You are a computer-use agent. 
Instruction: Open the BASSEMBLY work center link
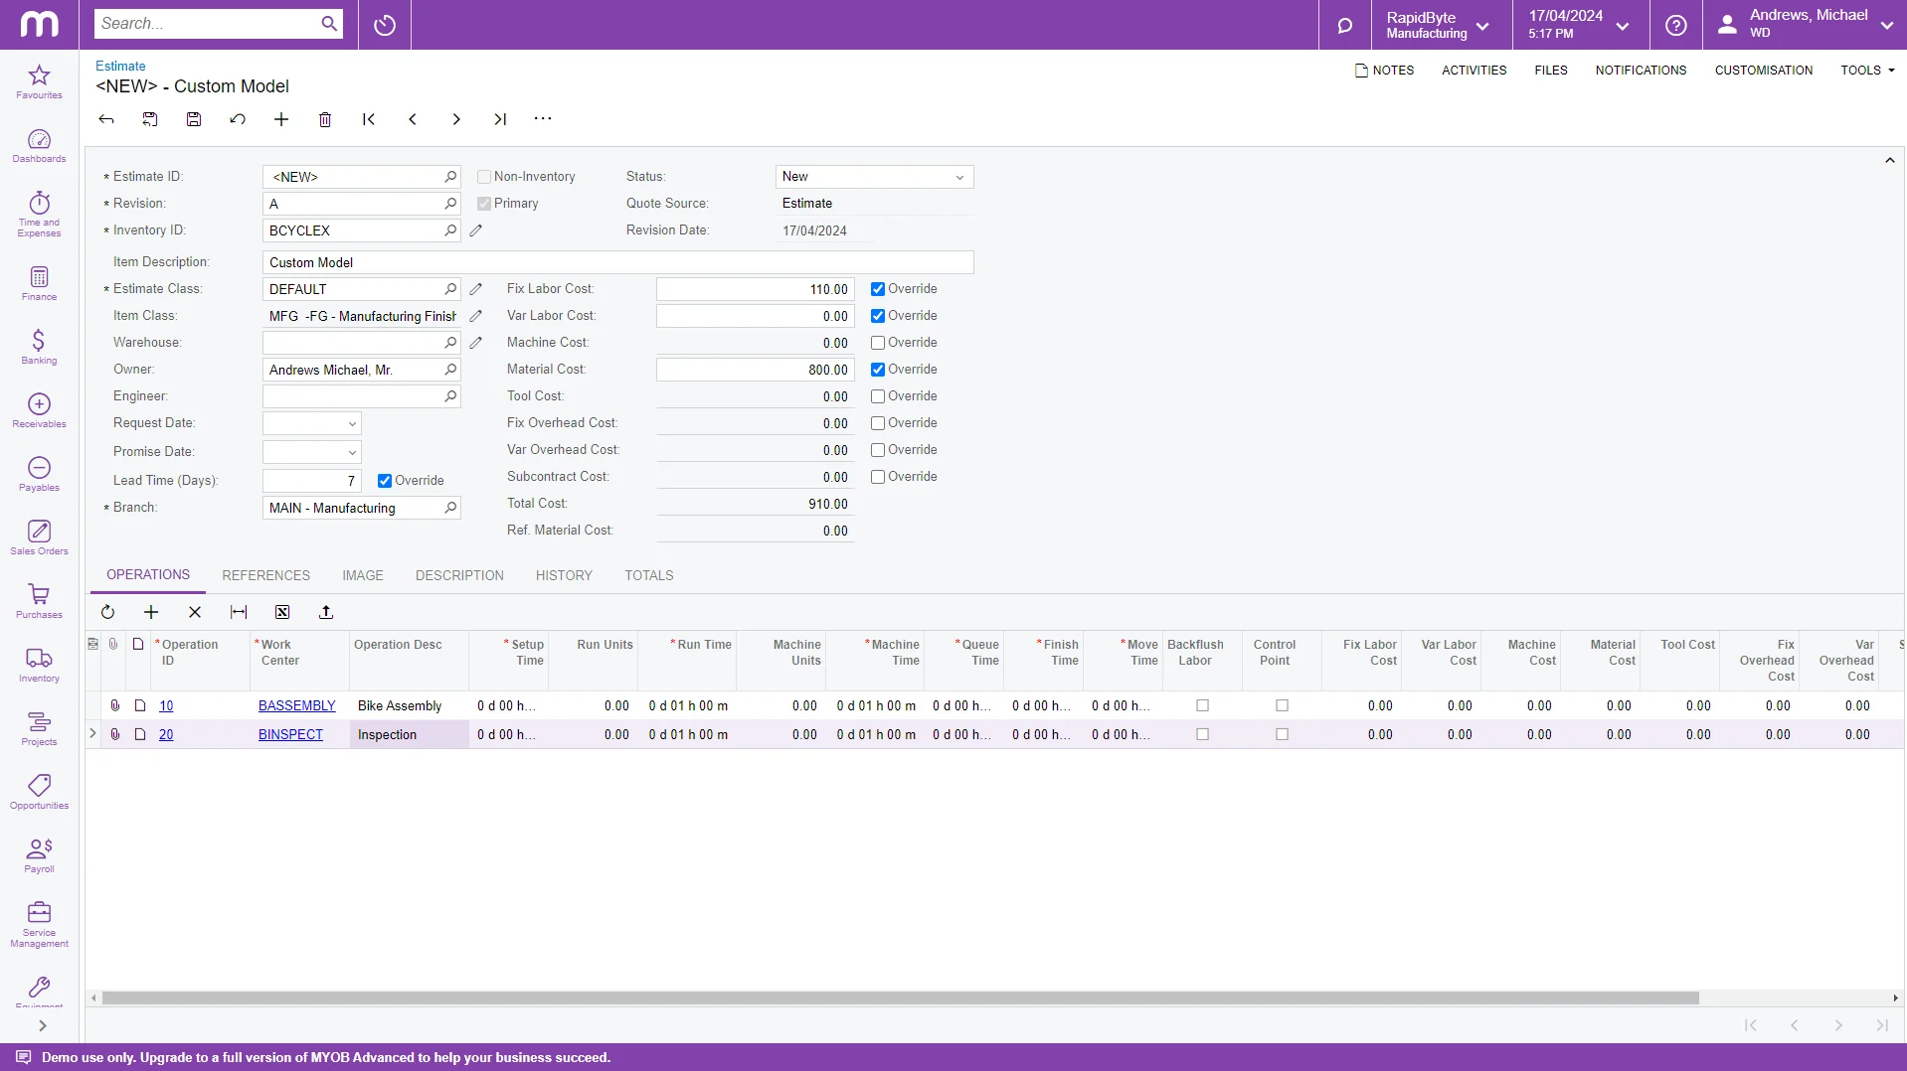click(x=297, y=705)
